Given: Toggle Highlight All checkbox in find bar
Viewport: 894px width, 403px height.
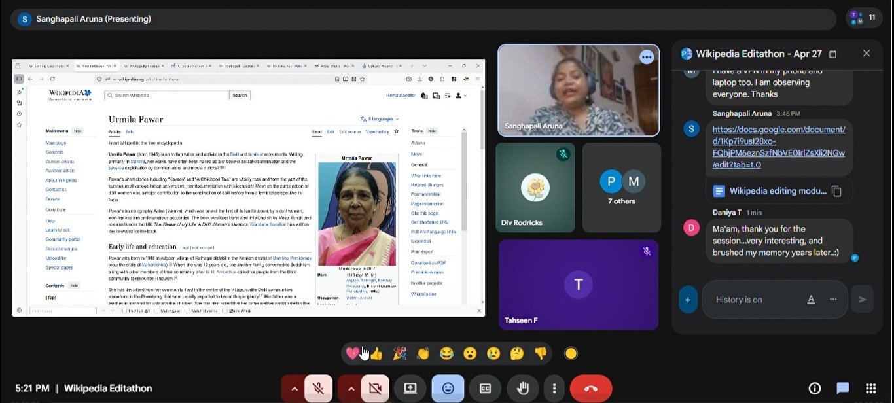Looking at the screenshot, I should [x=136, y=311].
